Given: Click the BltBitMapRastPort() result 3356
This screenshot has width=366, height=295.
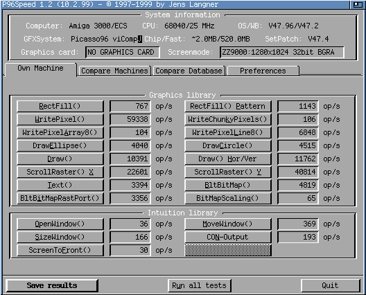Looking at the screenshot, I should point(130,198).
